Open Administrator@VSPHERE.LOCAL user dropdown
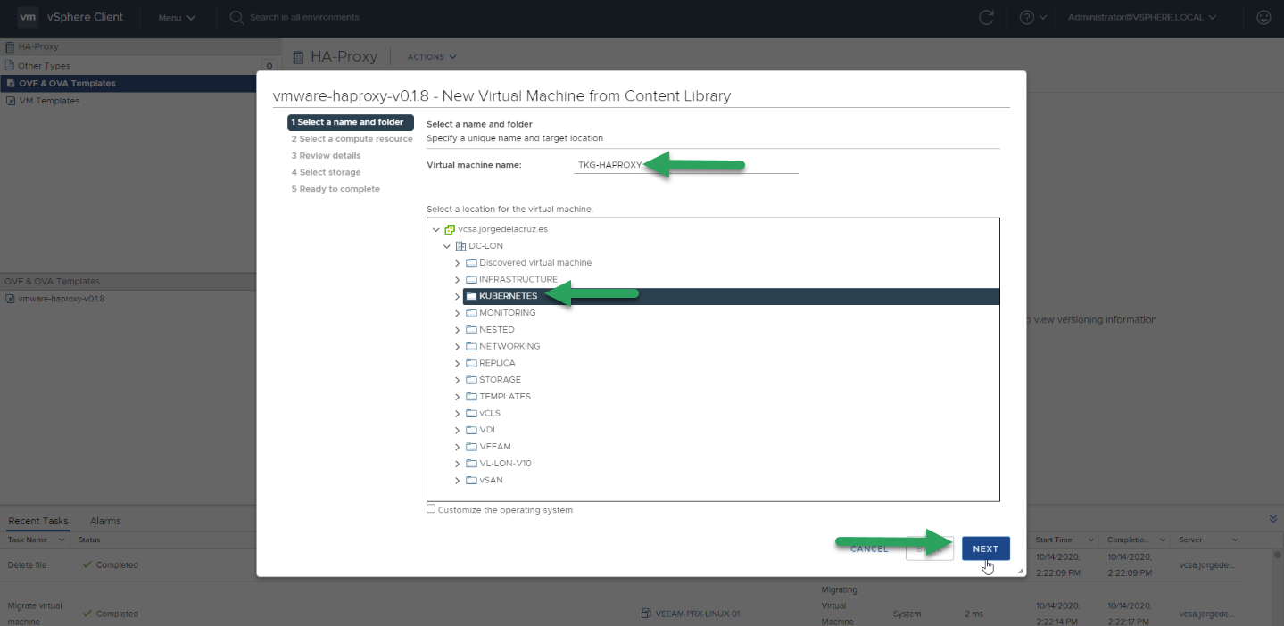This screenshot has height=626, width=1284. pos(1142,17)
